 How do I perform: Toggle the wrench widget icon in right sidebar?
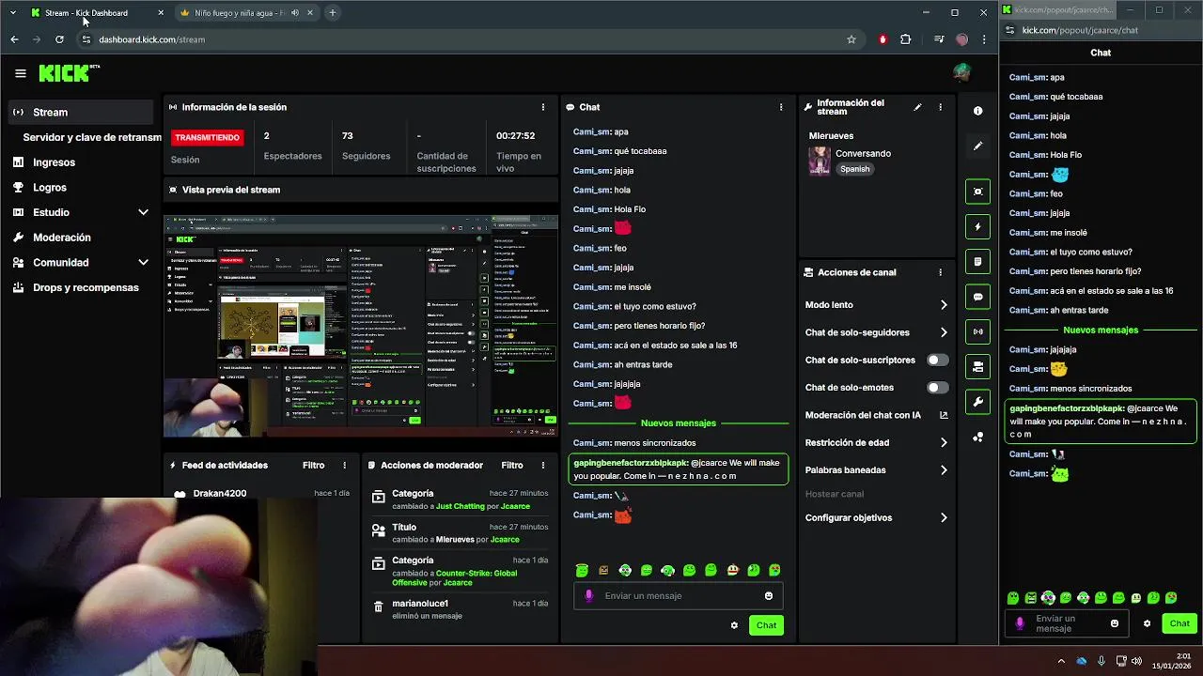977,402
